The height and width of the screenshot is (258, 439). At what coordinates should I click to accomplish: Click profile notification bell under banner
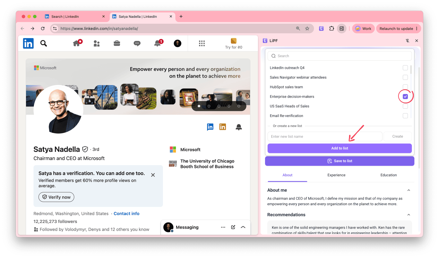239,127
